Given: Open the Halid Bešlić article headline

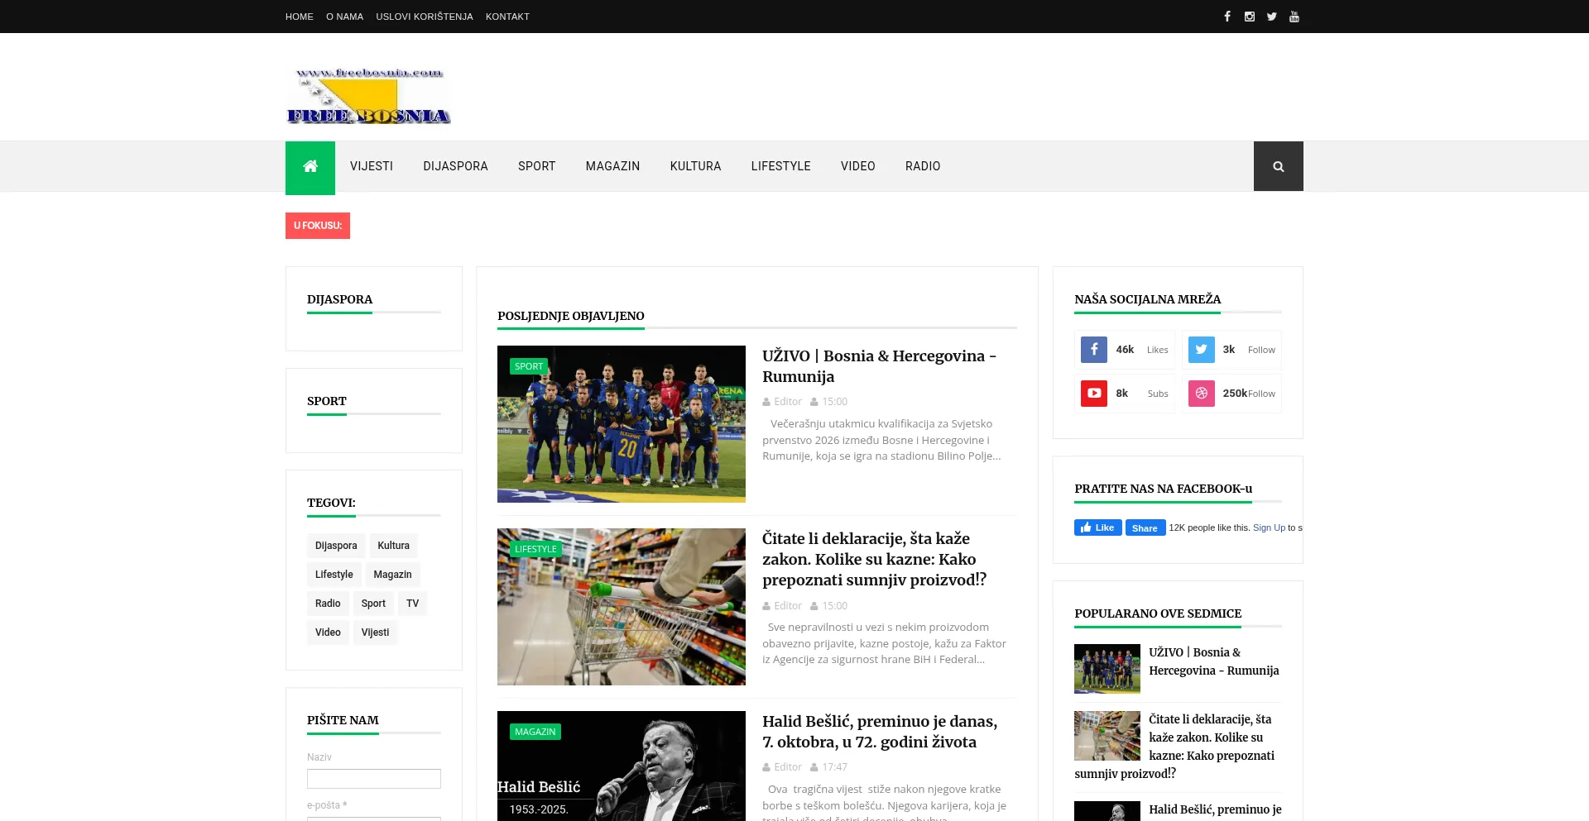Looking at the screenshot, I should pos(879,732).
